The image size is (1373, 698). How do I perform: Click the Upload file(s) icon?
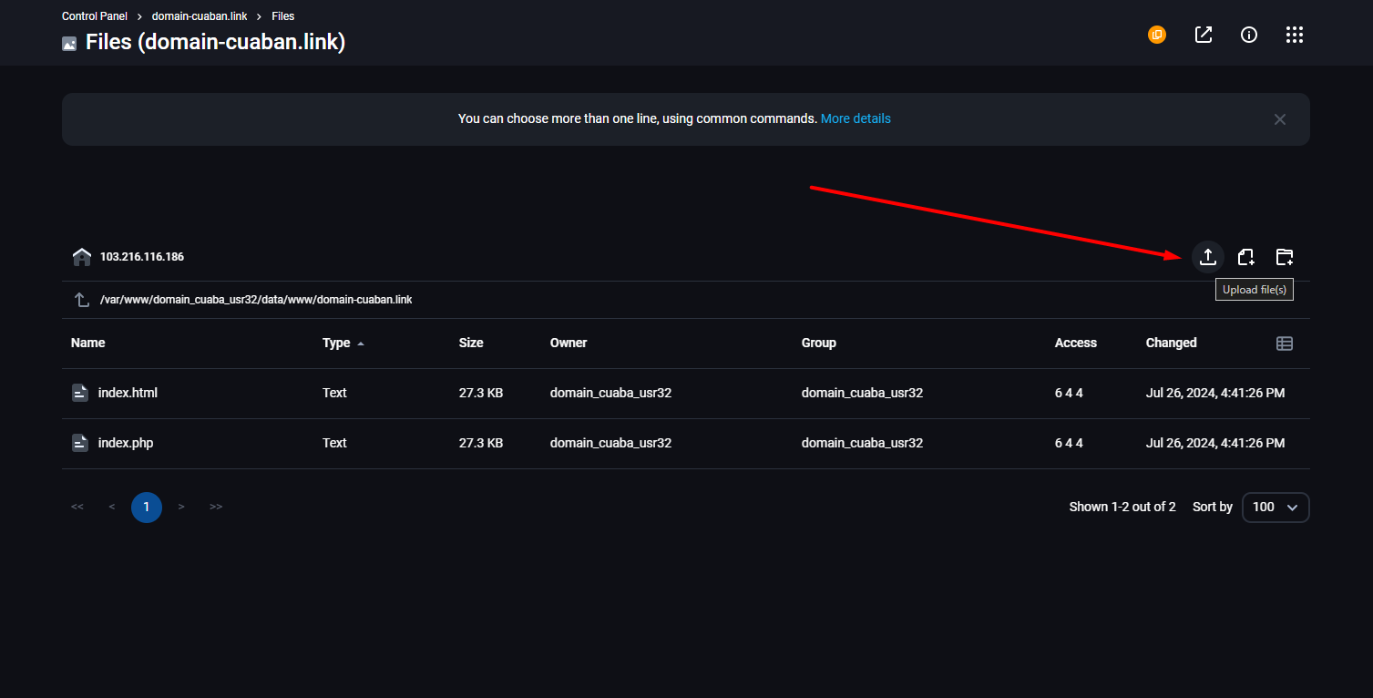(1207, 257)
